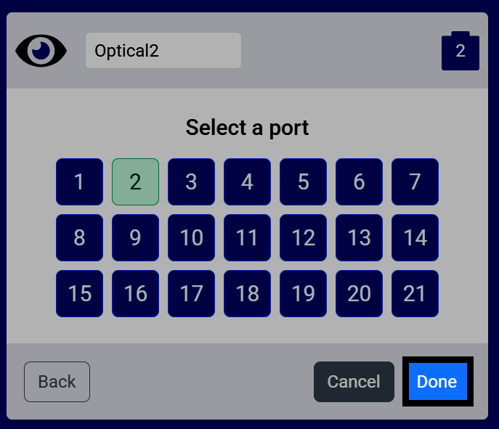Click the port 2 brain badge icon
Viewport: 499px width, 429px height.
click(461, 51)
